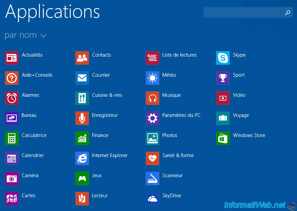Click the 'Skype' label text

[239, 55]
